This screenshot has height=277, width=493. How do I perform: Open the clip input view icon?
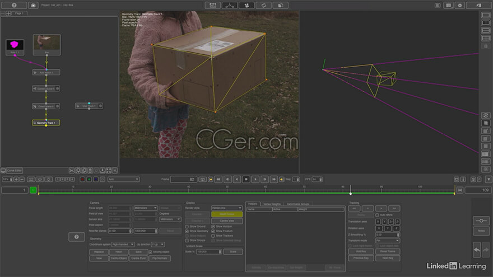212,6
